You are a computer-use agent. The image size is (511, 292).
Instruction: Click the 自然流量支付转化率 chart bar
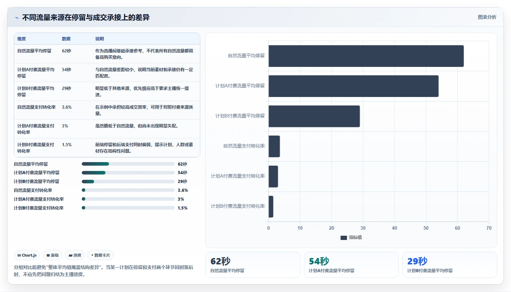pyautogui.click(x=274, y=147)
